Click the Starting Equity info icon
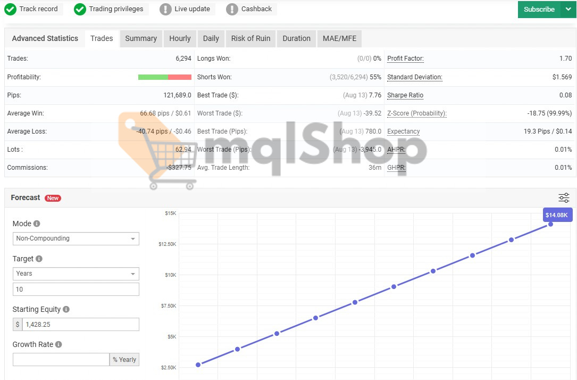This screenshot has height=380, width=577. click(x=66, y=309)
